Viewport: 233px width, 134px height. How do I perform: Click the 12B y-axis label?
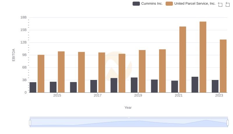[x=24, y=42]
